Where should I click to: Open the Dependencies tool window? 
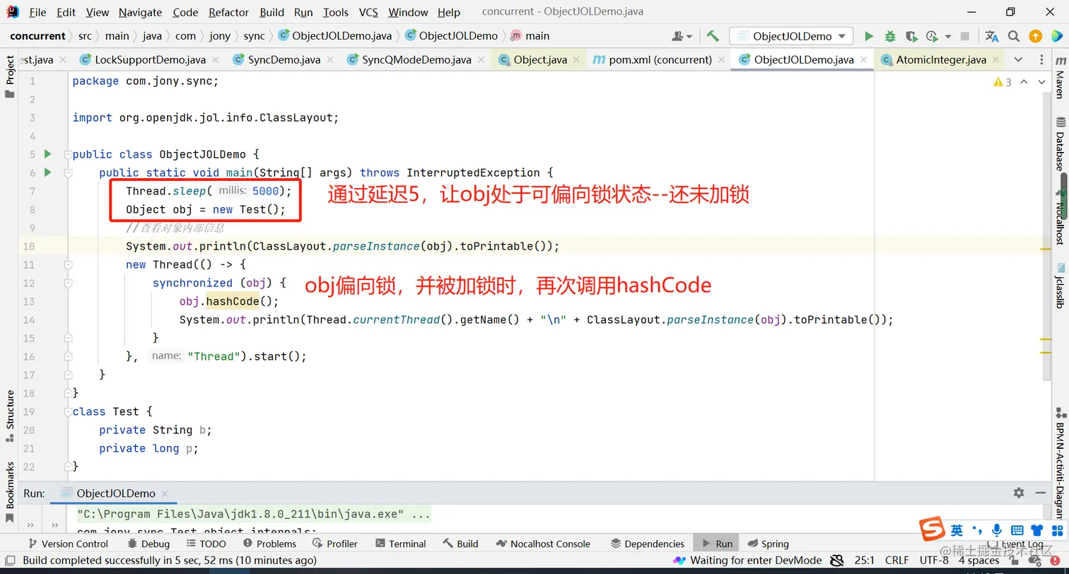(647, 544)
